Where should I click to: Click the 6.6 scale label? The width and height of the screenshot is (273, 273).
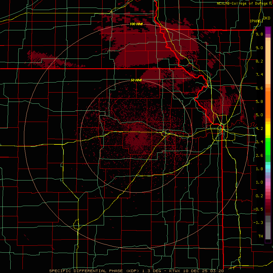point(259,88)
